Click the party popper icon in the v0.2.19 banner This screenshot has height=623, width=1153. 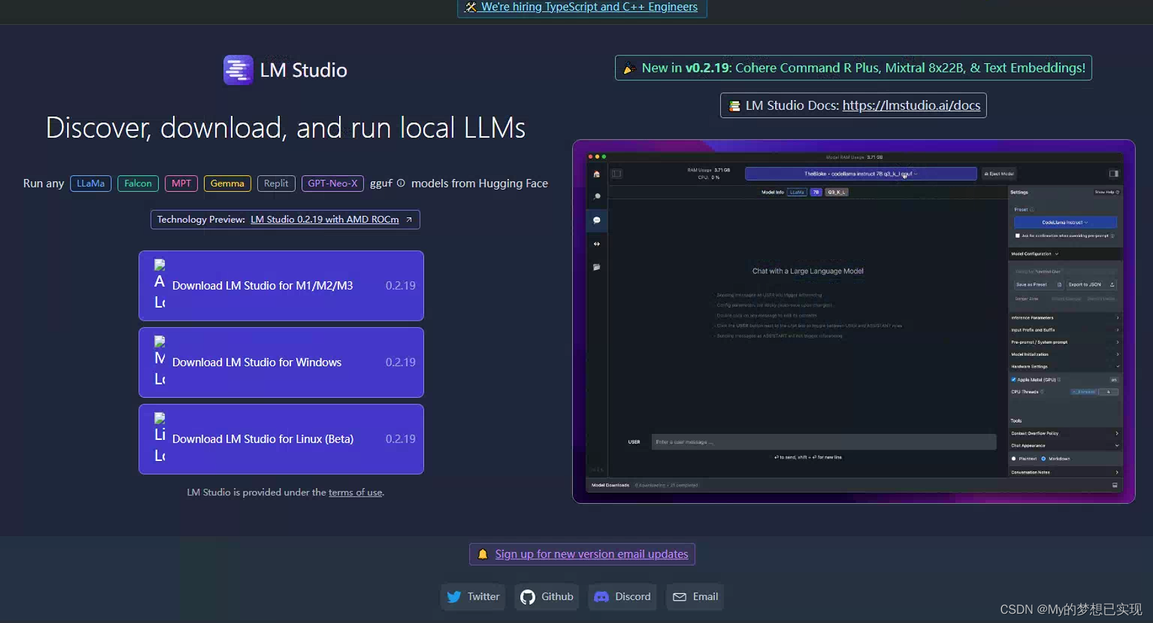pos(630,68)
